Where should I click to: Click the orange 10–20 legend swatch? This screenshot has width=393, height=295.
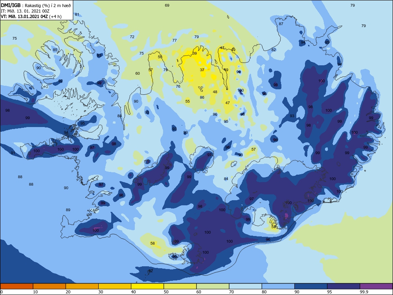pyautogui.click(x=50, y=286)
